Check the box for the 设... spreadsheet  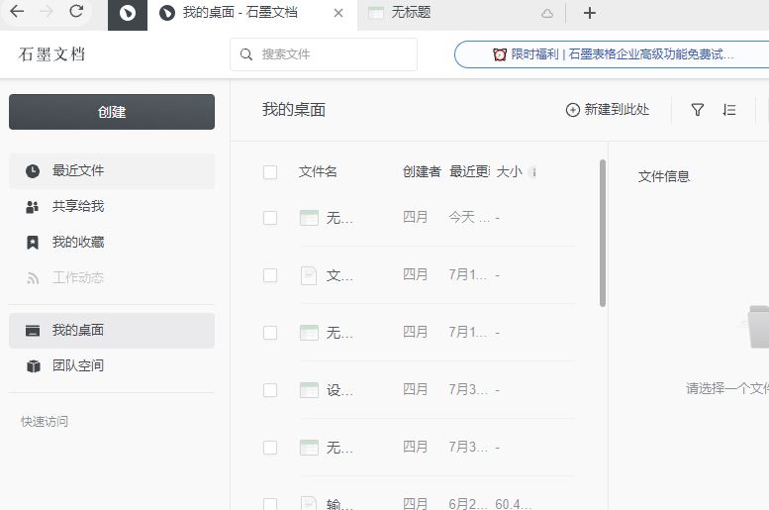click(x=270, y=390)
